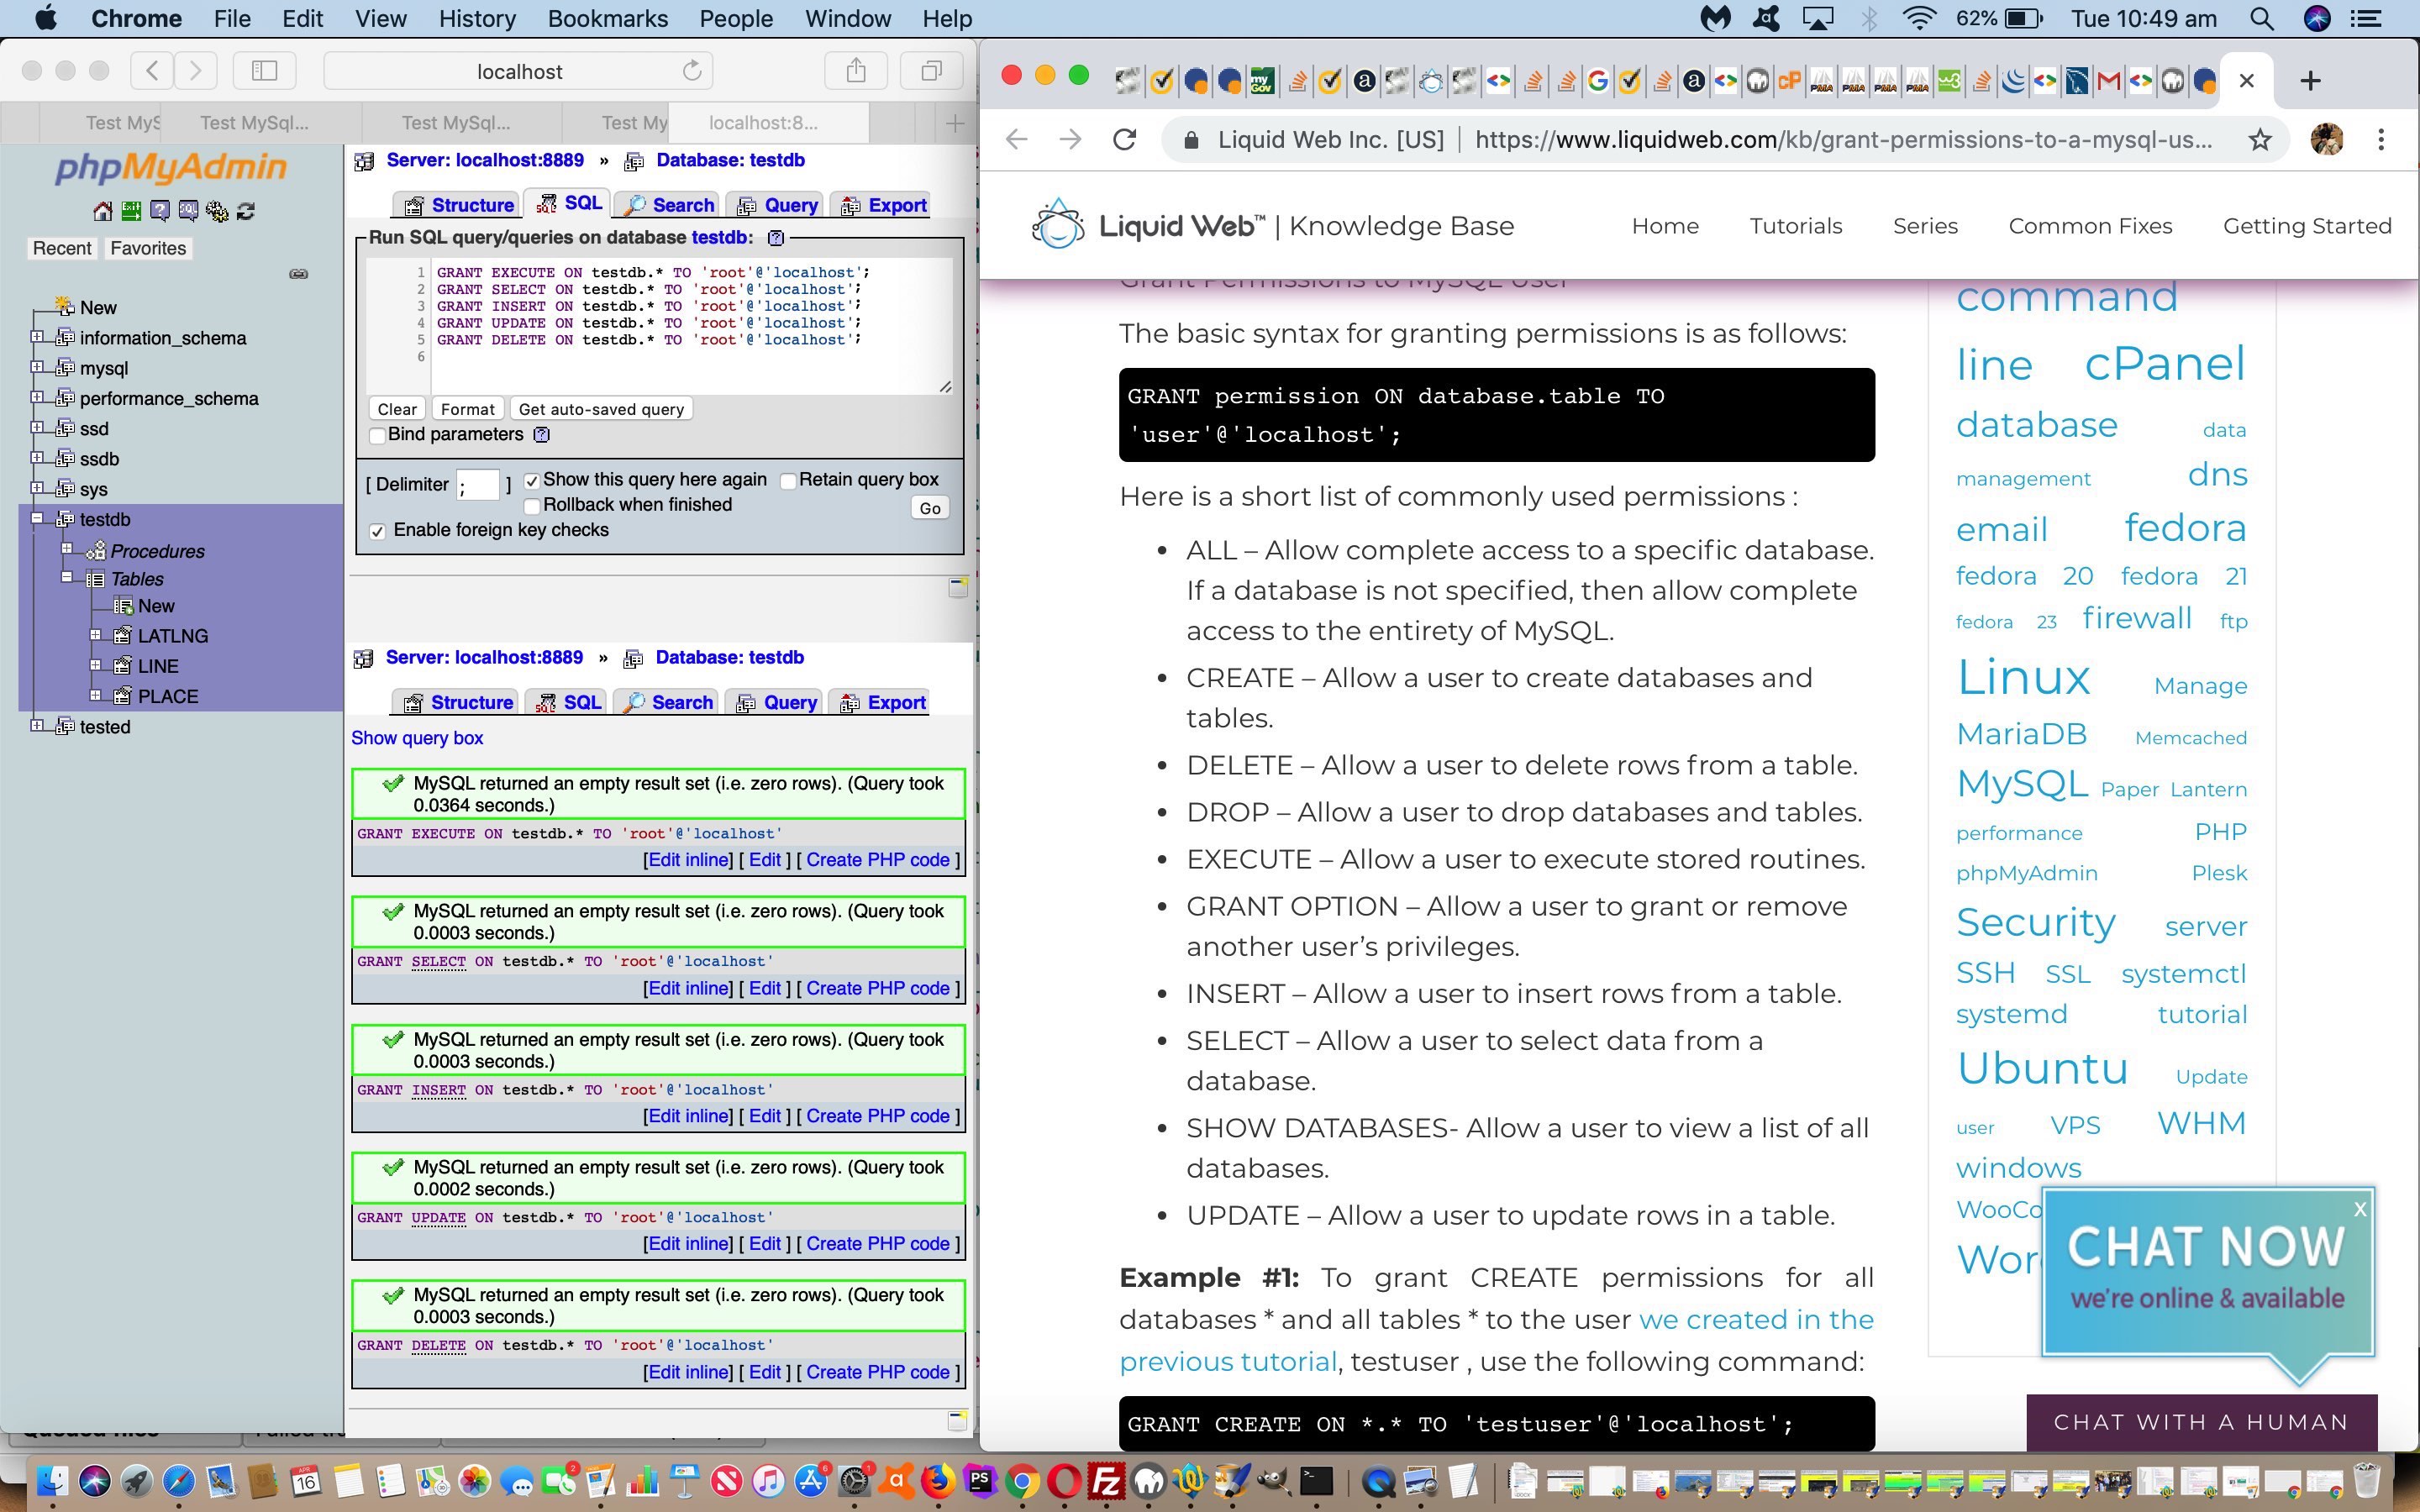2420x1512 pixels.
Task: Click Go to run SQL query
Action: click(930, 508)
